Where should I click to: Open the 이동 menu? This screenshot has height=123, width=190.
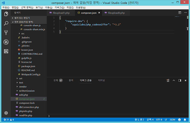coord(49,7)
